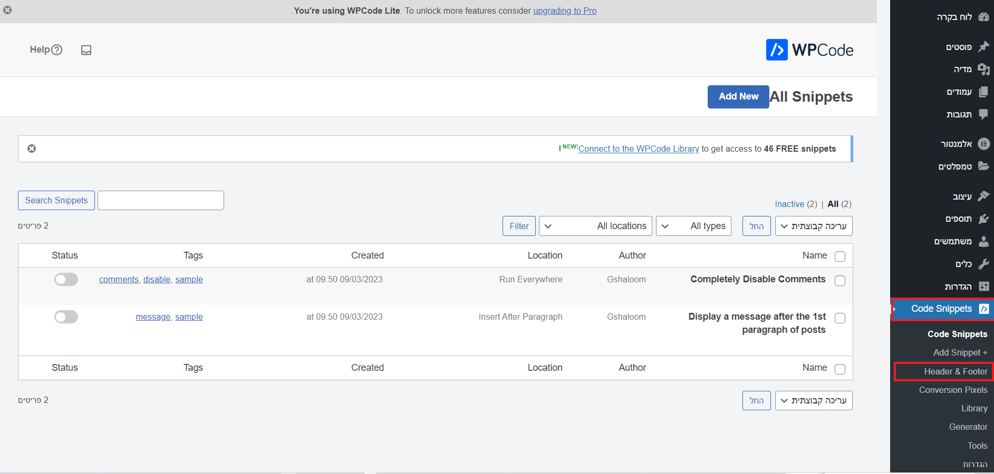Check the box for Completely Disable Comments

pos(840,281)
